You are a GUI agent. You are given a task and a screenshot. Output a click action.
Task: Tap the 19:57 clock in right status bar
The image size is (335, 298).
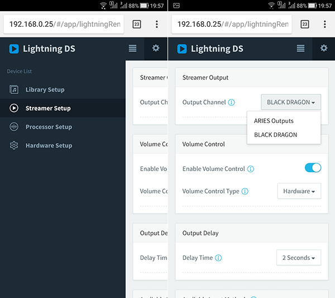[x=325, y=6]
